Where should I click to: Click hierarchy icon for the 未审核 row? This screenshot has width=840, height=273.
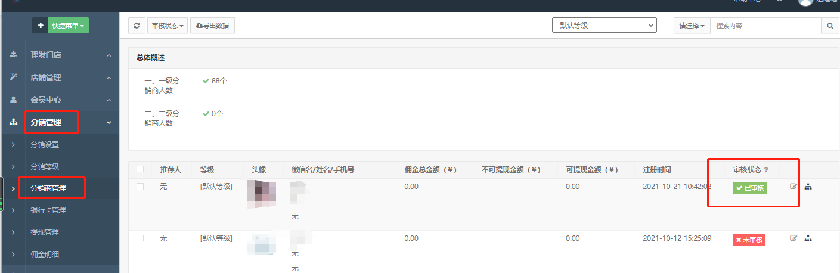coord(808,238)
